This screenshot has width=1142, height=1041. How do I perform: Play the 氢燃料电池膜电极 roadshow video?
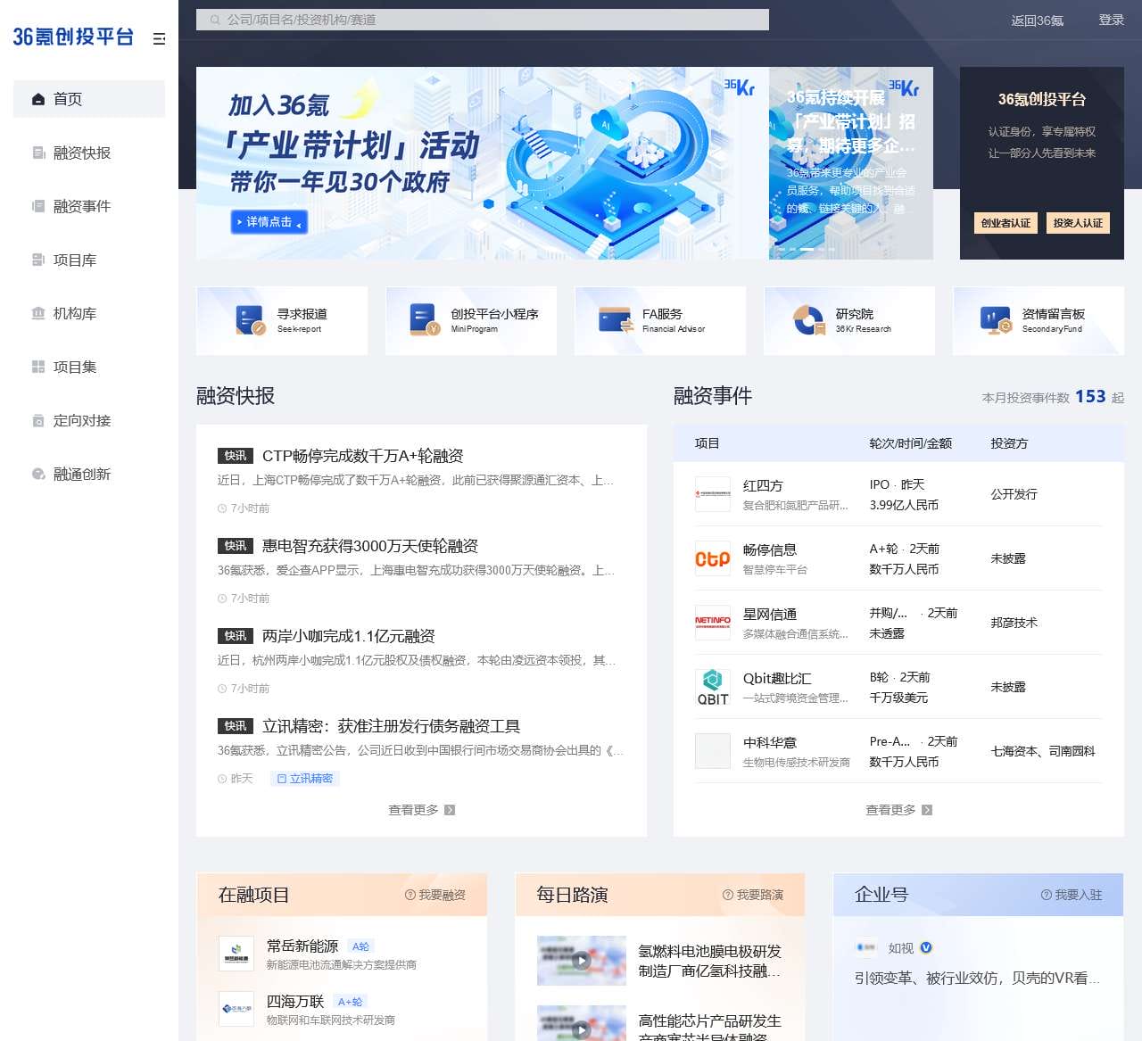pos(582,961)
